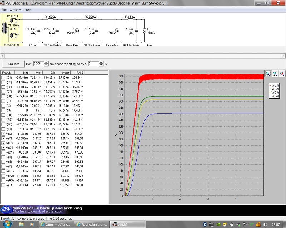Enable the V(T1) result checkbox
The height and width of the screenshot is (228, 286).
(3, 185)
